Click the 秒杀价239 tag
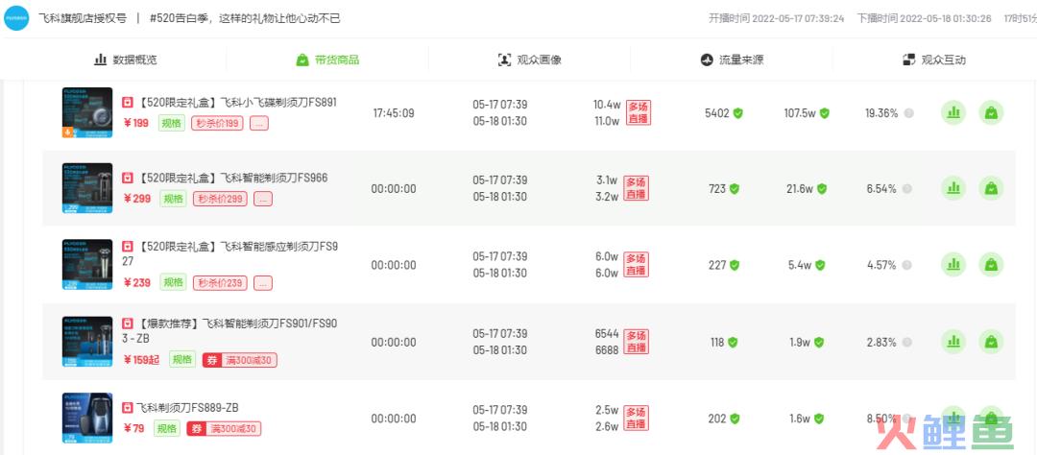This screenshot has height=455, width=1037. (220, 283)
